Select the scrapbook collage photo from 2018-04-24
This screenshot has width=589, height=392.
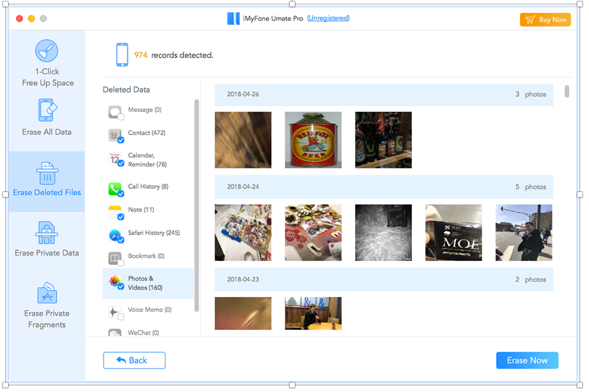(243, 233)
